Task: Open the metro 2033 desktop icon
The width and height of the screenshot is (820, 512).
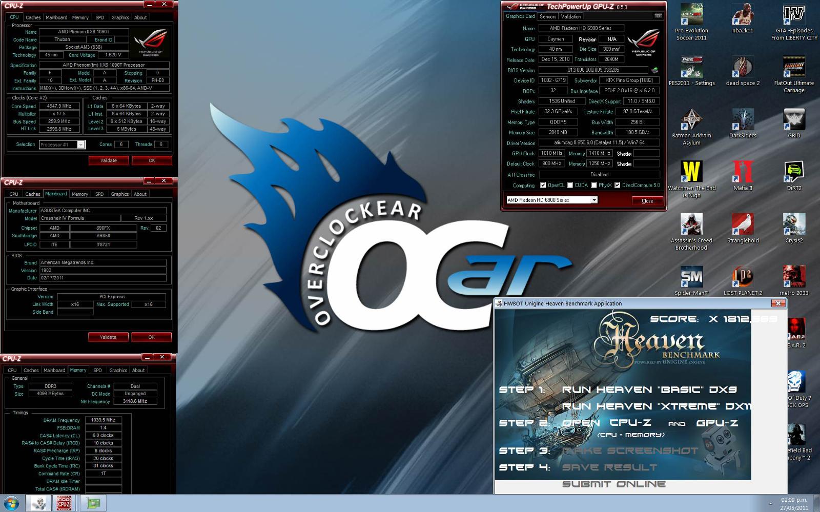Action: [x=794, y=281]
